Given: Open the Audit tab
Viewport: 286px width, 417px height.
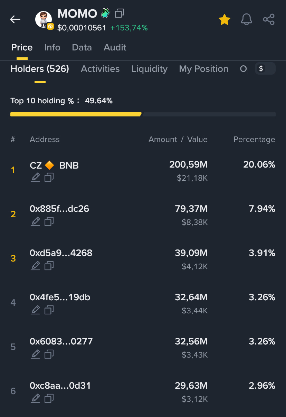Looking at the screenshot, I should [115, 47].
